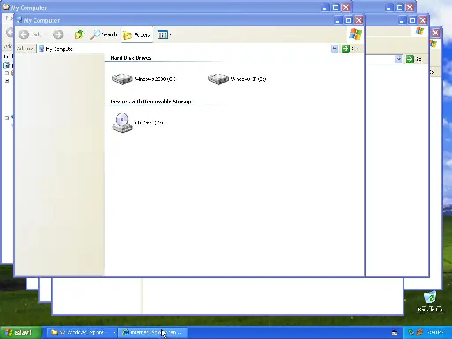Viewport: 452px width, 339px height.
Task: Open the Start menu
Action: click(x=21, y=332)
